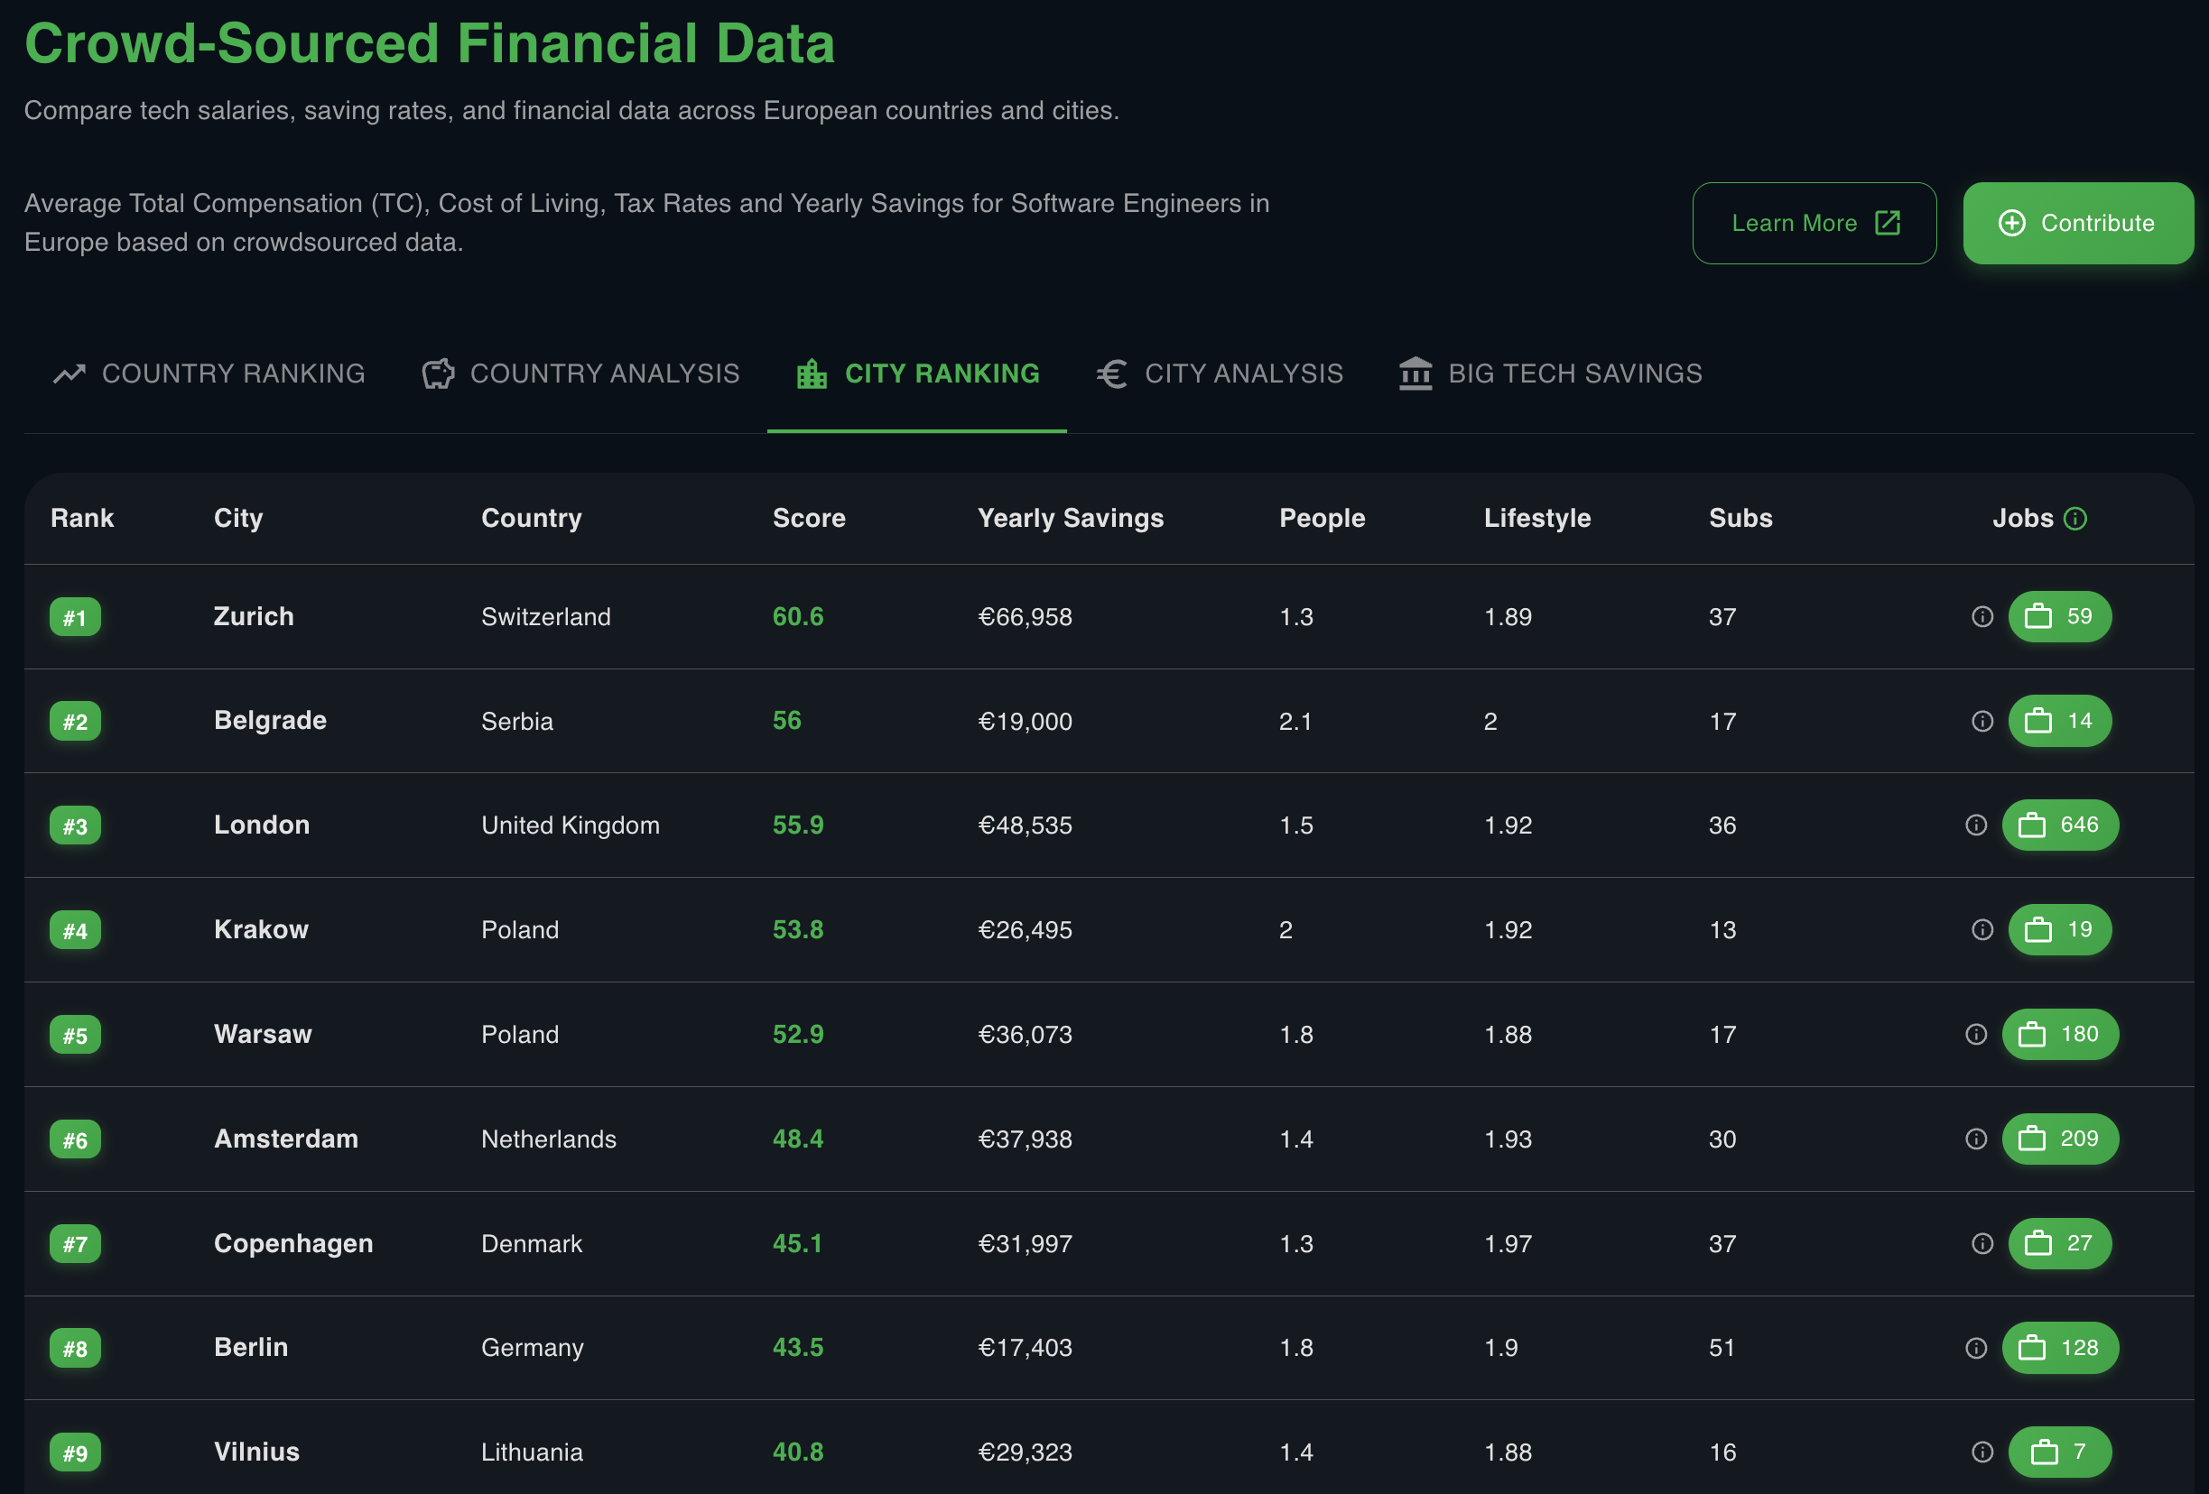Click the info icon in London's jobs cell
Viewport: 2209px width, 1494px height.
click(x=1976, y=825)
